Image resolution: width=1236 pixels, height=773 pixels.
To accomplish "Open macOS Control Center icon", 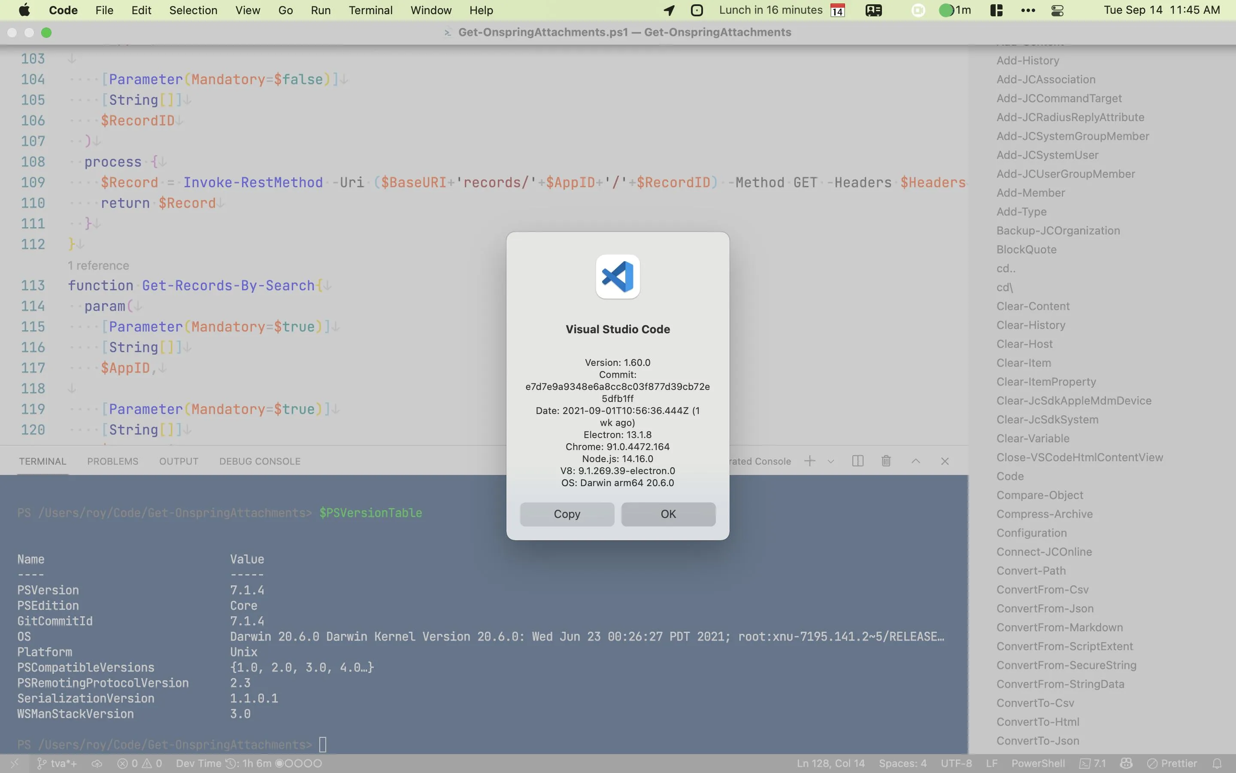I will coord(1057,10).
